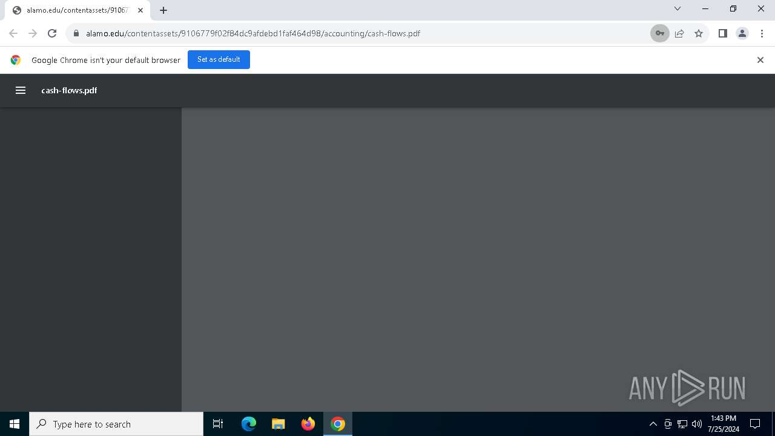This screenshot has width=775, height=436.
Task: Focus the address bar URL
Action: pos(253,33)
